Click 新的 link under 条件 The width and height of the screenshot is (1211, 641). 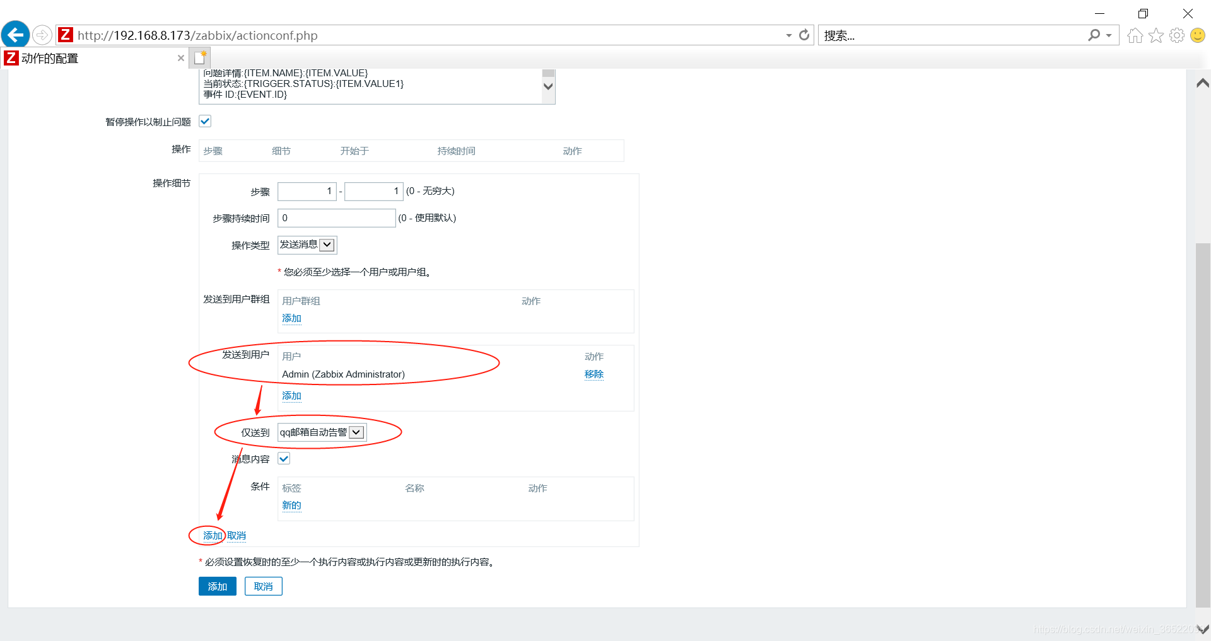291,505
